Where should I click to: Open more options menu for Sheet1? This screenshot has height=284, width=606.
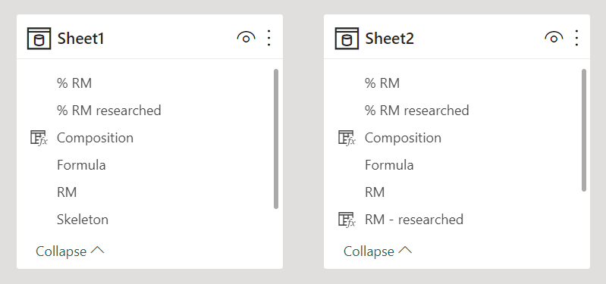(269, 38)
